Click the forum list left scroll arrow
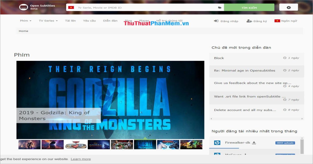The width and height of the screenshot is (313, 164). click(211, 119)
